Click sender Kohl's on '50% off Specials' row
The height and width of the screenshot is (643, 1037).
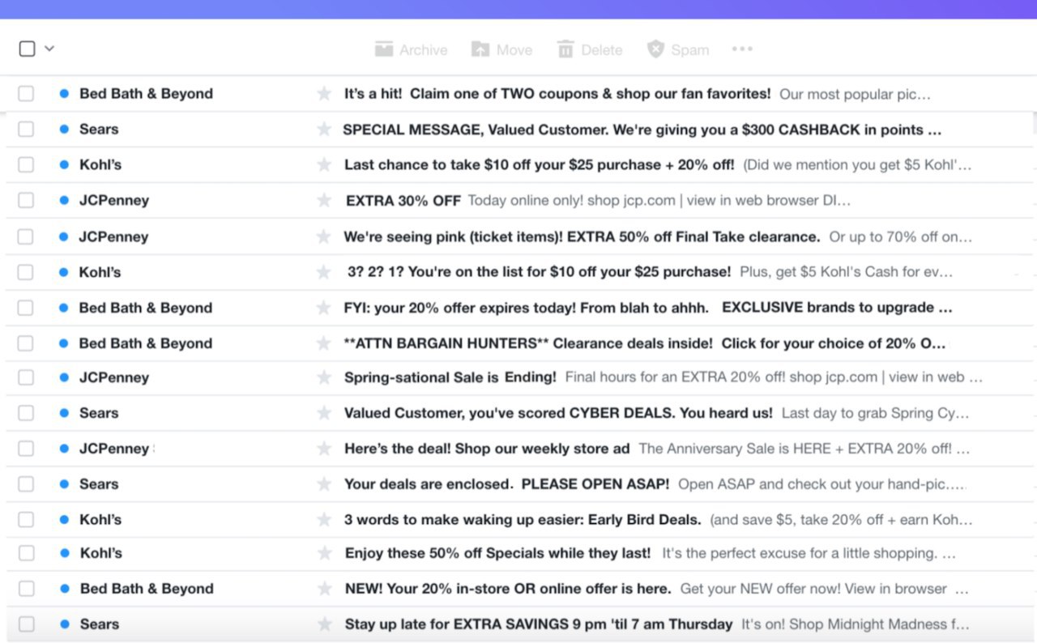point(101,553)
